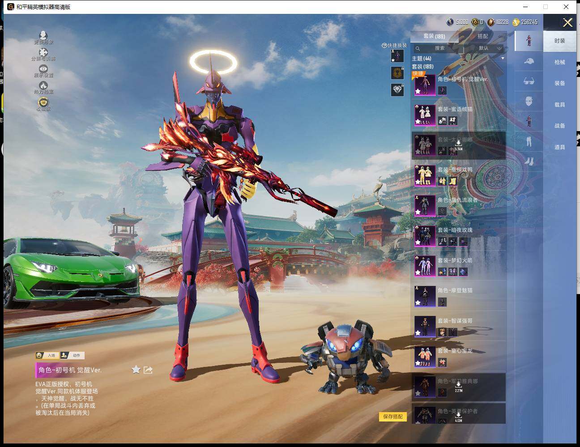Select 角色-摩登魅猫 outfit thumbnail
Screen dimensions: 580x447
click(425, 296)
